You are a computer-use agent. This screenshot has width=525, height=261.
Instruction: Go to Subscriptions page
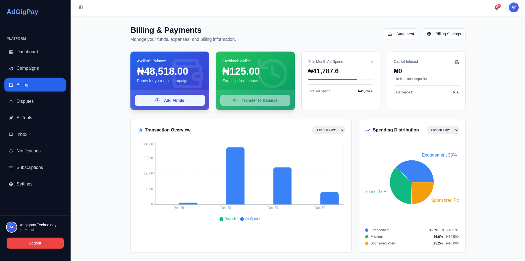(35, 168)
